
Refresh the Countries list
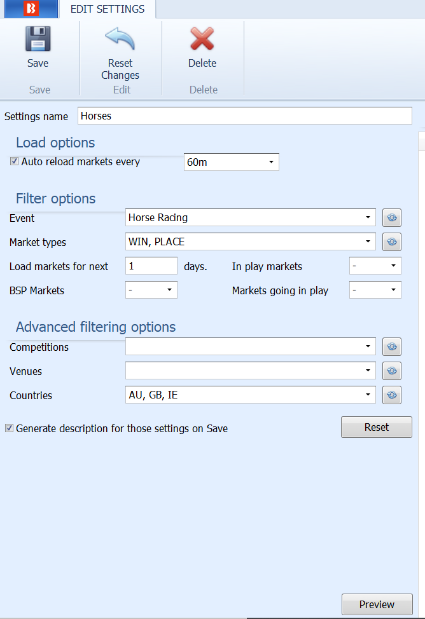point(392,395)
